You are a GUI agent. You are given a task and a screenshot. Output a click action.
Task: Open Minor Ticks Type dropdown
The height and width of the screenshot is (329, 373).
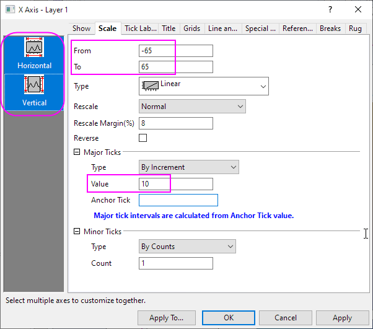pyautogui.click(x=187, y=247)
